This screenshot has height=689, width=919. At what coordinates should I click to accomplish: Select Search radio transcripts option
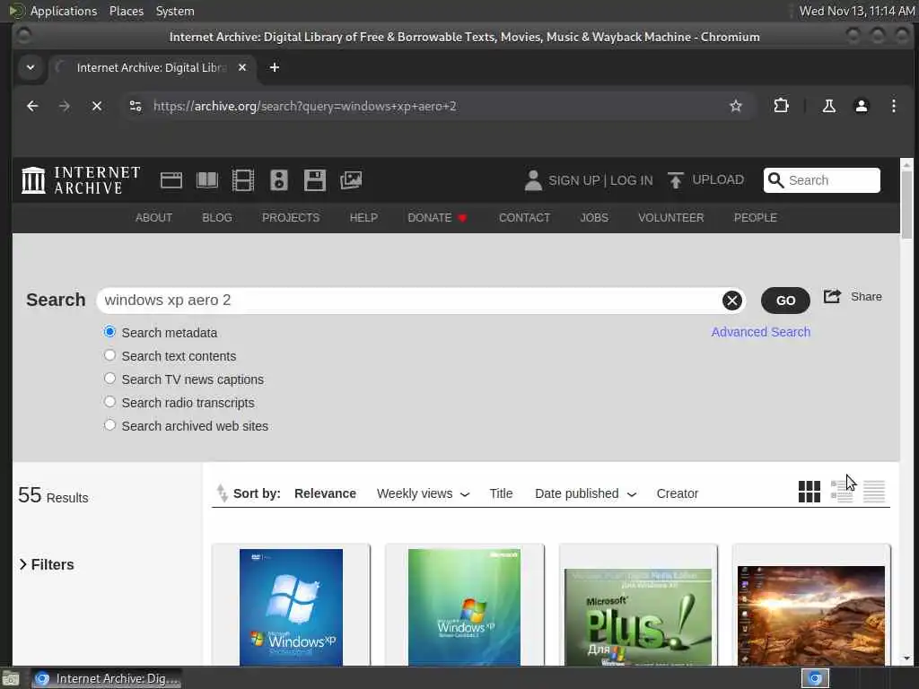pyautogui.click(x=109, y=402)
